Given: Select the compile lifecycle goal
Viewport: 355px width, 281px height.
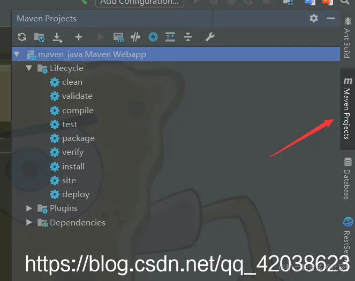Looking at the screenshot, I should (x=78, y=111).
